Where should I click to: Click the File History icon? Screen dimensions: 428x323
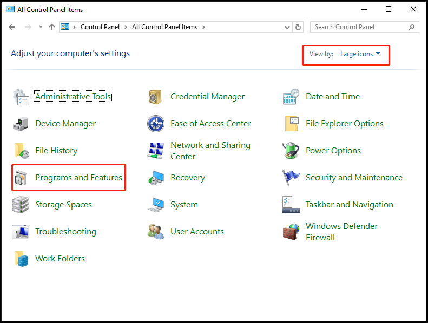pyautogui.click(x=21, y=151)
